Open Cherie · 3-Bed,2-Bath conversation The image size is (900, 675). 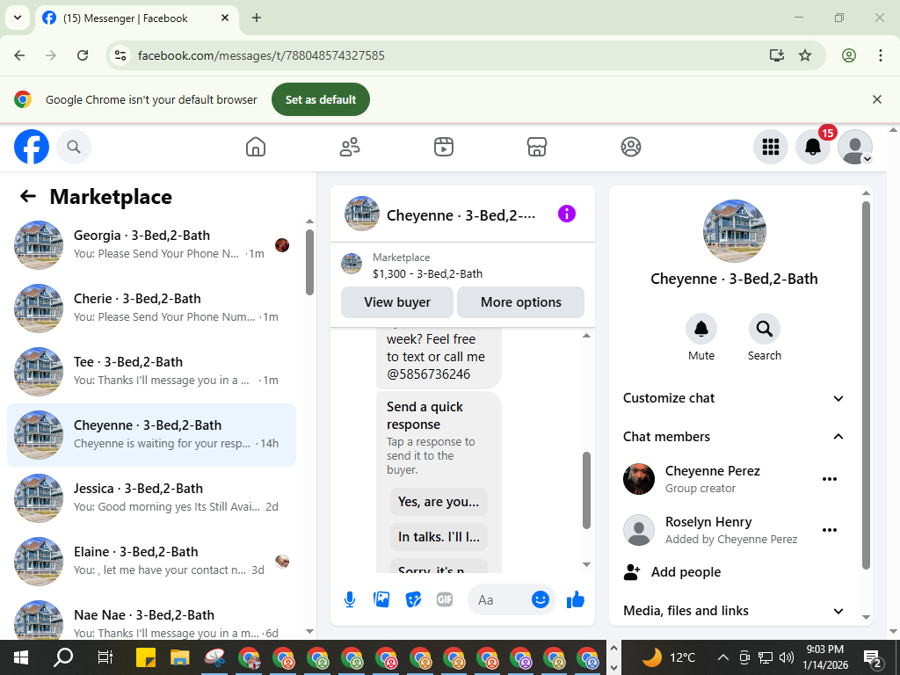coord(151,308)
